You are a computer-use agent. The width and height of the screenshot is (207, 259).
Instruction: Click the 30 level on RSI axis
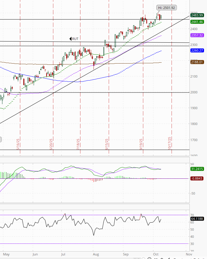pyautogui.click(x=192, y=244)
